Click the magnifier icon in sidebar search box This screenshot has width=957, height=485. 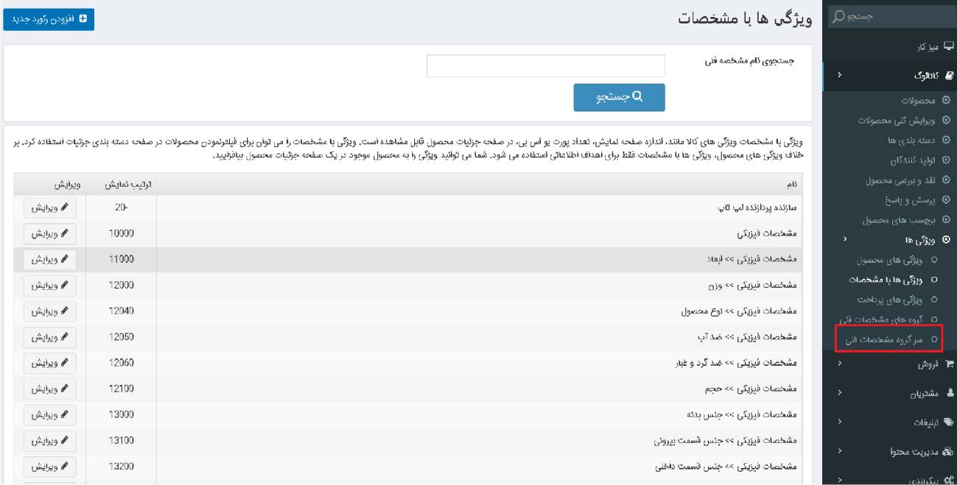[836, 16]
